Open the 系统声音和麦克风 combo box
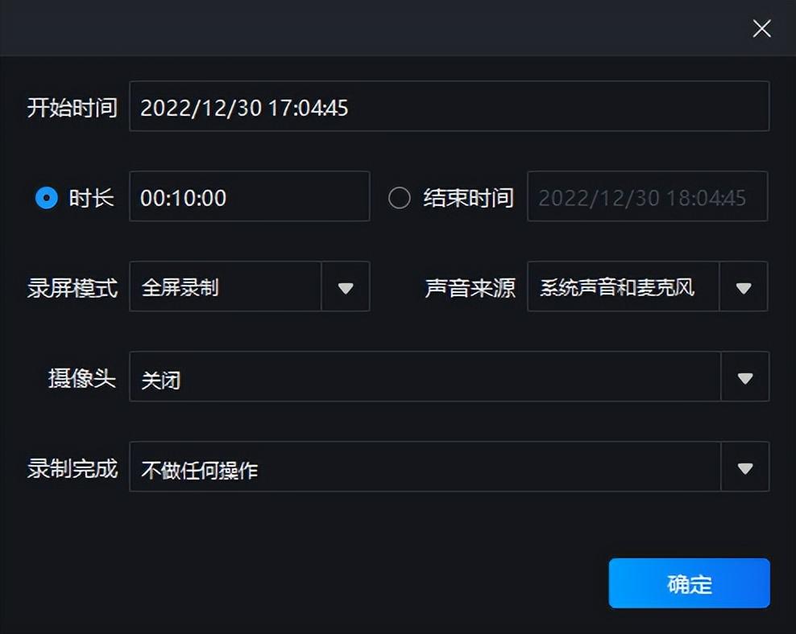 (623, 287)
